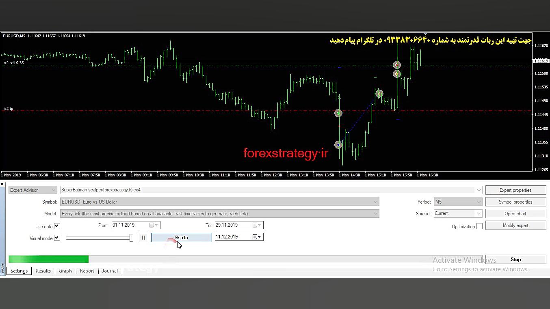Enable the Optimization checkbox
The image size is (550, 309).
[479, 226]
